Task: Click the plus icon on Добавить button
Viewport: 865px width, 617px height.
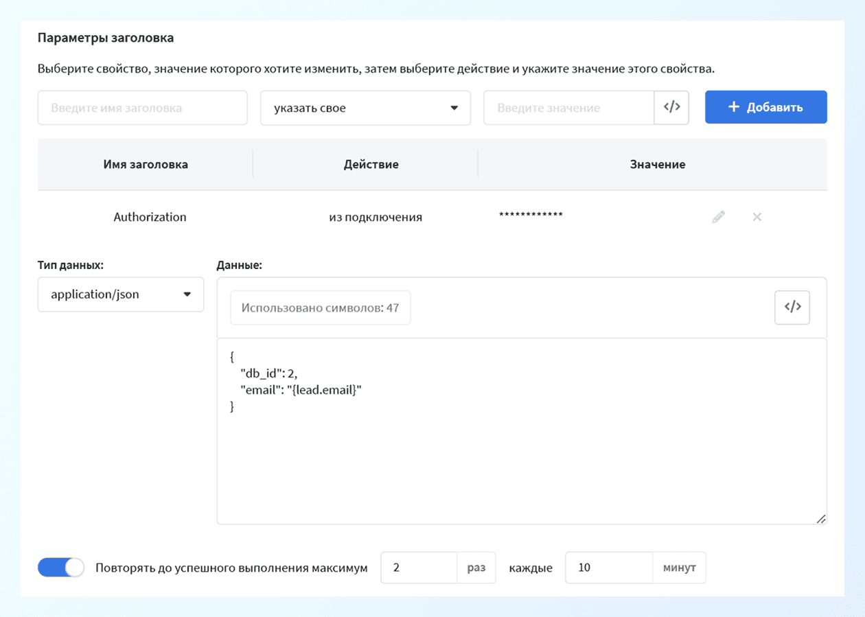Action: coord(733,107)
